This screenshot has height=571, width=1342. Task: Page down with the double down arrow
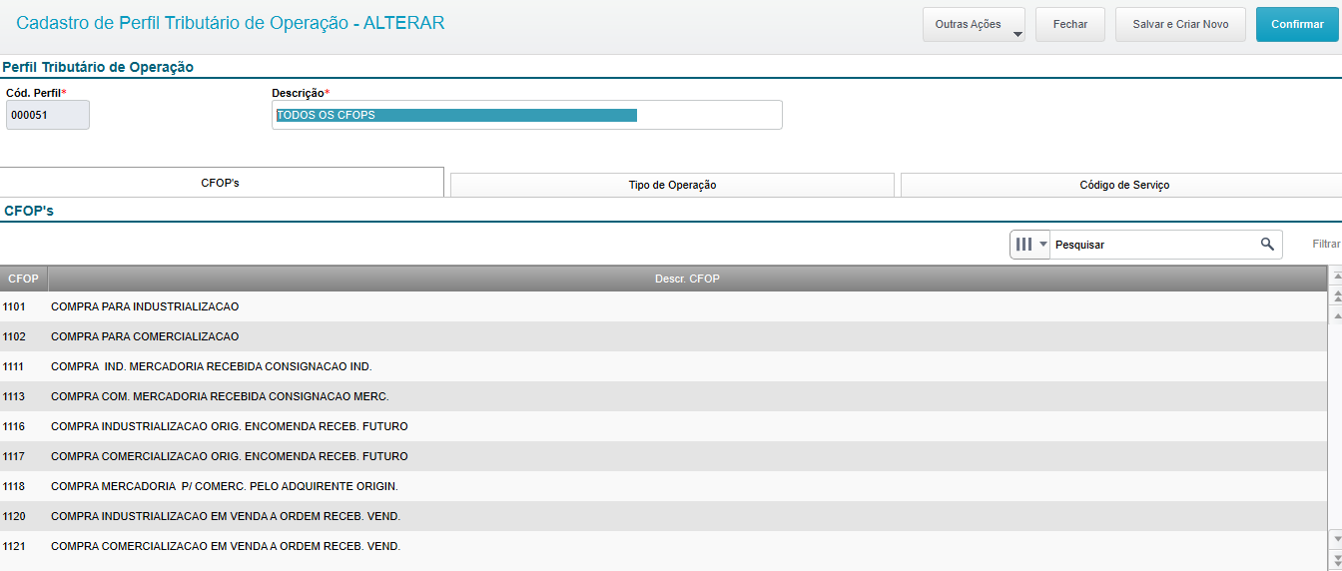coord(1337,558)
